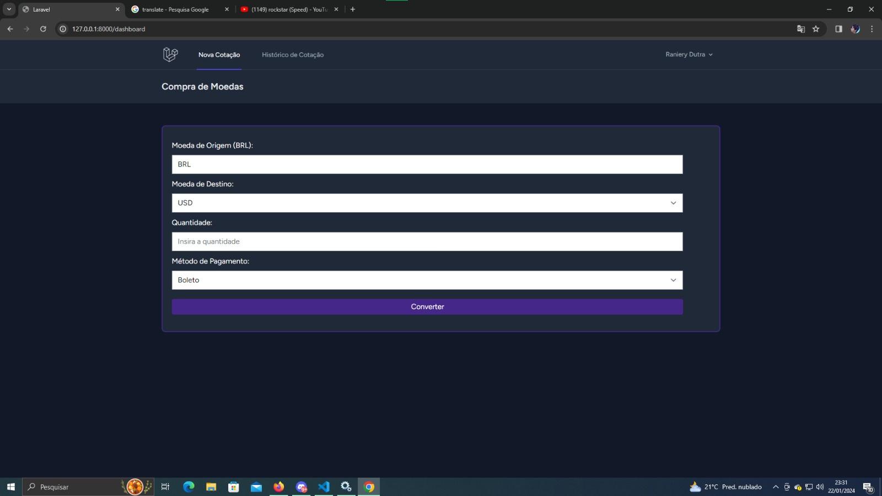Screen dimensions: 882x496
Task: Reload the current page
Action: click(43, 29)
